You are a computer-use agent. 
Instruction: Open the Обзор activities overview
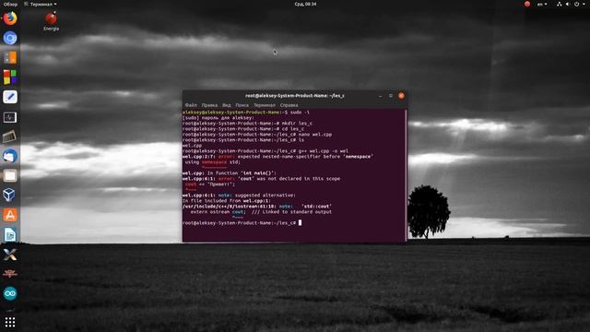[10, 4]
